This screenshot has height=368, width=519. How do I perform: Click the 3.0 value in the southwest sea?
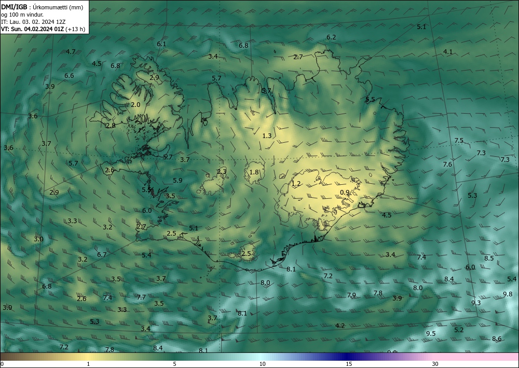point(38,239)
